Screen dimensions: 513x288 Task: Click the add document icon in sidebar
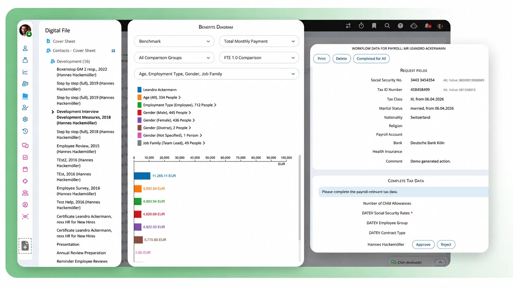pyautogui.click(x=25, y=246)
